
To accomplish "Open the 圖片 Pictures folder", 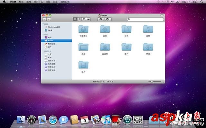I will pyautogui.click(x=126, y=47).
